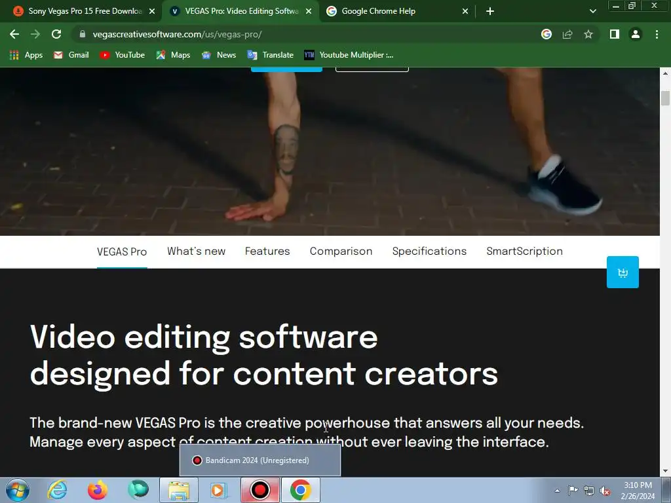Image resolution: width=671 pixels, height=503 pixels.
Task: Open the teal globe browser taskbar icon
Action: (x=138, y=490)
